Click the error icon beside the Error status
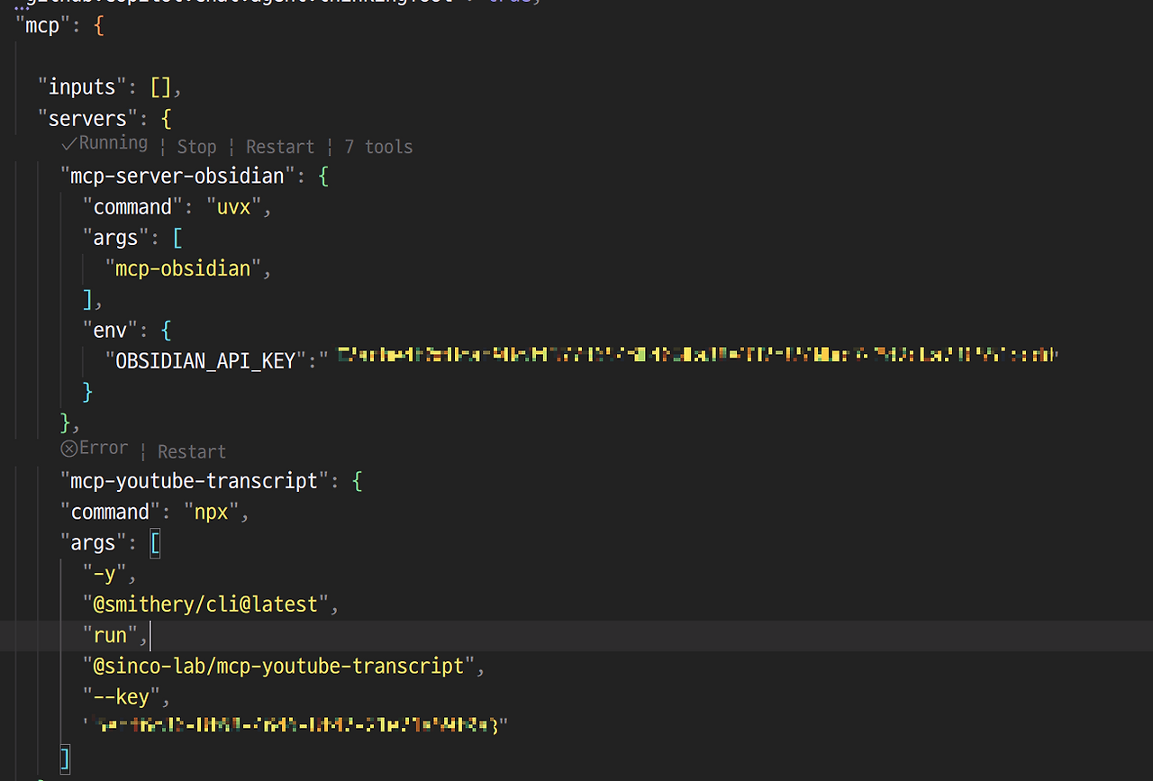 click(x=68, y=447)
